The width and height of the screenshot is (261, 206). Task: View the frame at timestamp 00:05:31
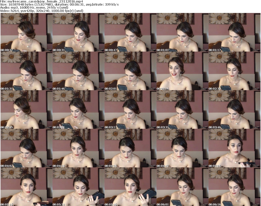[x=79, y=187]
